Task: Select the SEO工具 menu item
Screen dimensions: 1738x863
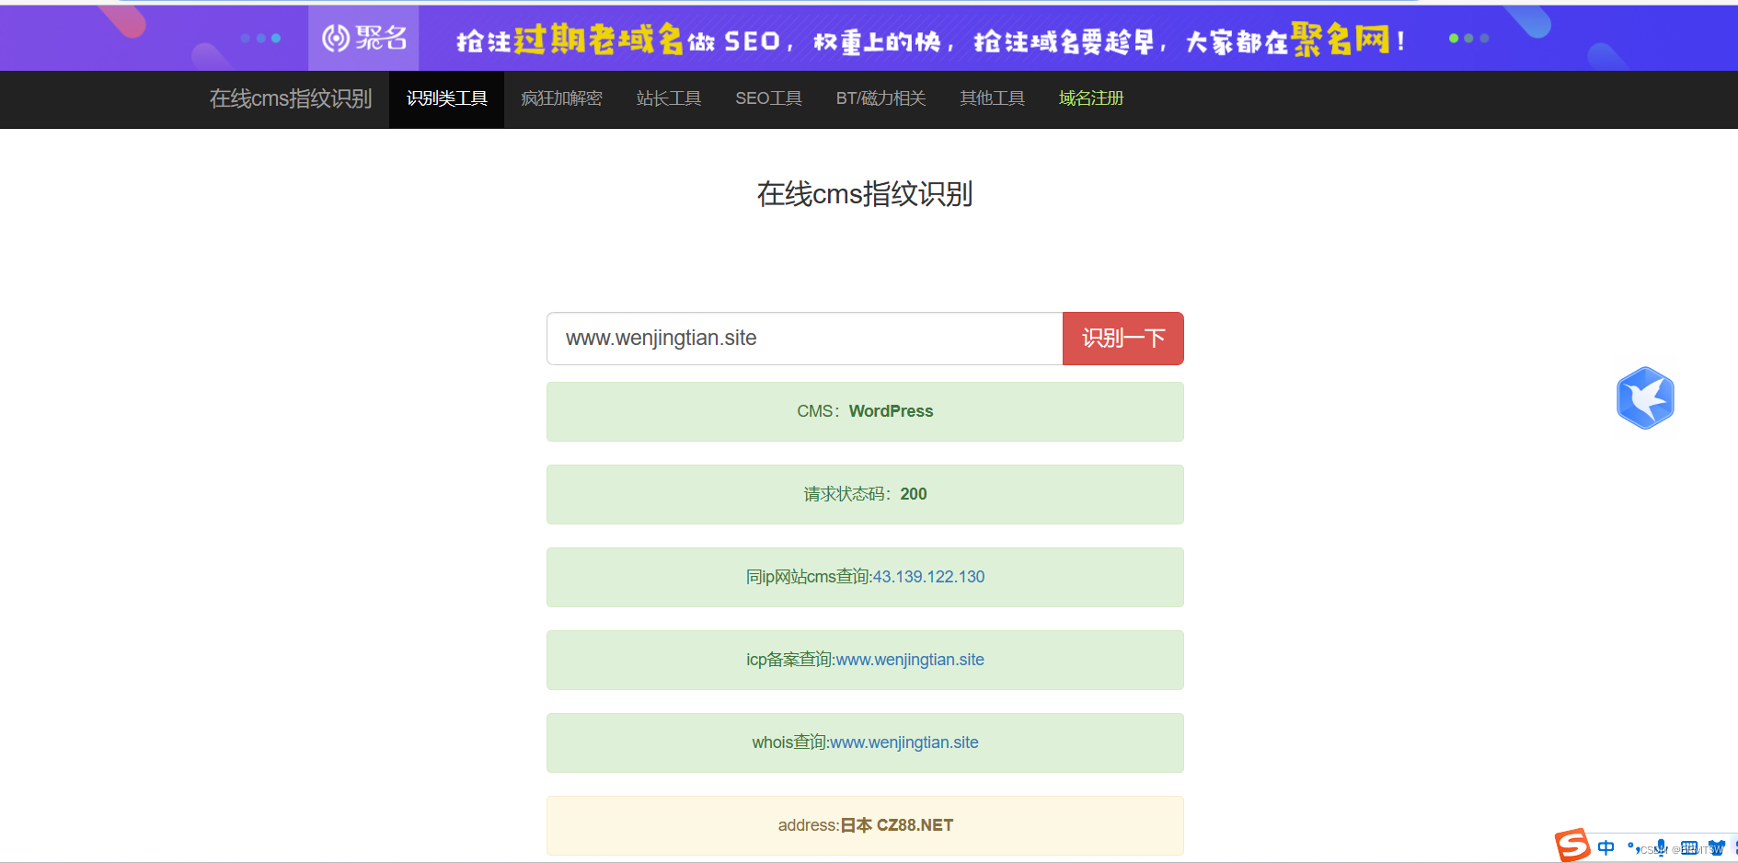Action: tap(768, 98)
